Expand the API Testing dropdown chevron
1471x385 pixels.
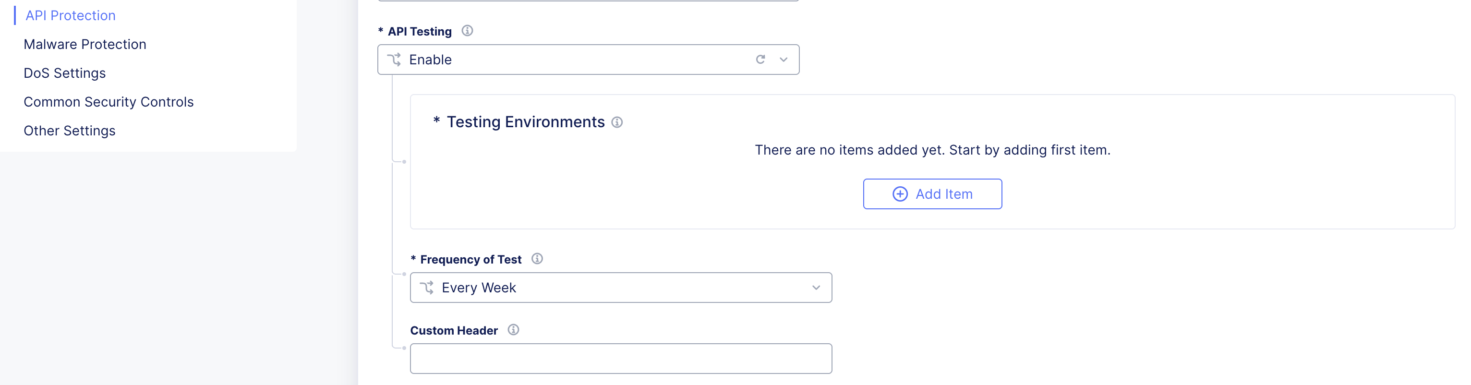pos(784,60)
